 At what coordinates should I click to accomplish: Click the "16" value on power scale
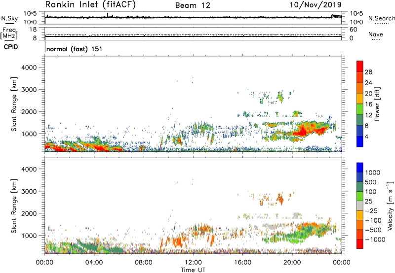pos(368,104)
